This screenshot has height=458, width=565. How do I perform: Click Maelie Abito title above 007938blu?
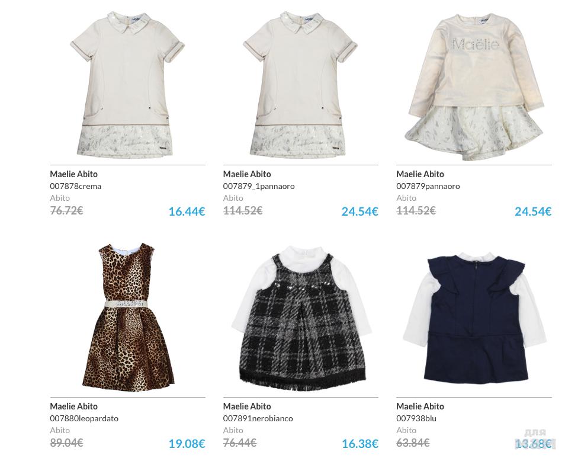click(420, 406)
